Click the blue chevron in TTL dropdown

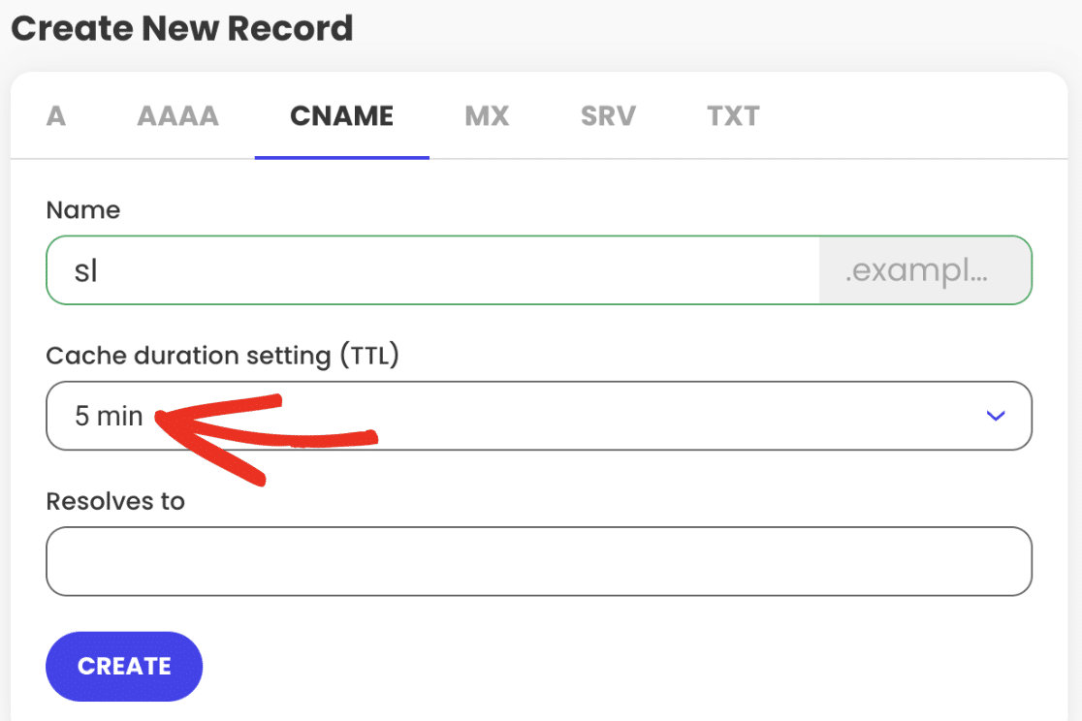(995, 416)
